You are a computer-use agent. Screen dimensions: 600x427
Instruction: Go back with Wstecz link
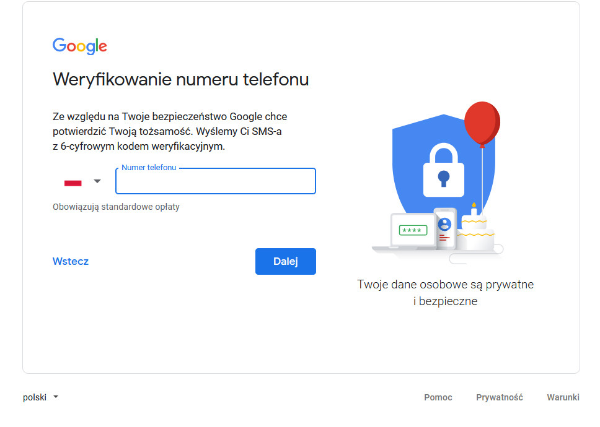click(x=71, y=261)
